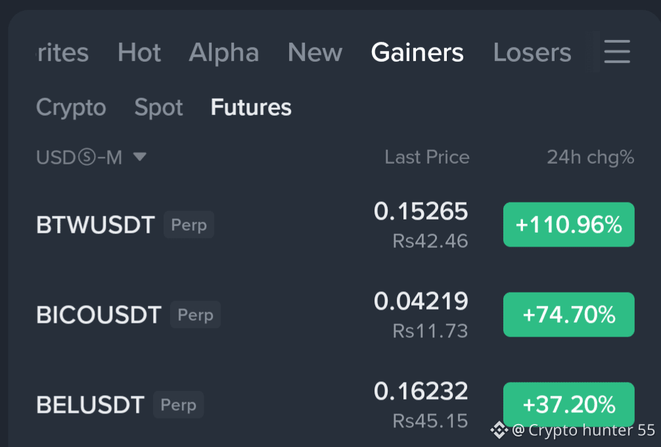
Task: Sort by 24h chg% column header
Action: (590, 157)
